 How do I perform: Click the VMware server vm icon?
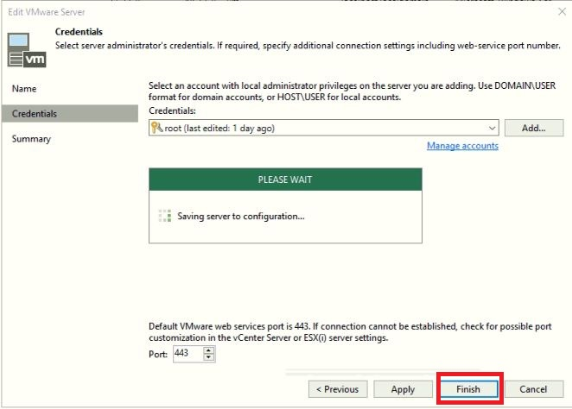[x=27, y=50]
